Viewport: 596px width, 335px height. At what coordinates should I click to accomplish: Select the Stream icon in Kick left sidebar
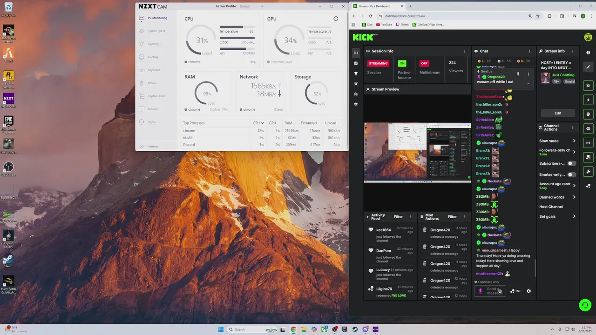coord(356,53)
